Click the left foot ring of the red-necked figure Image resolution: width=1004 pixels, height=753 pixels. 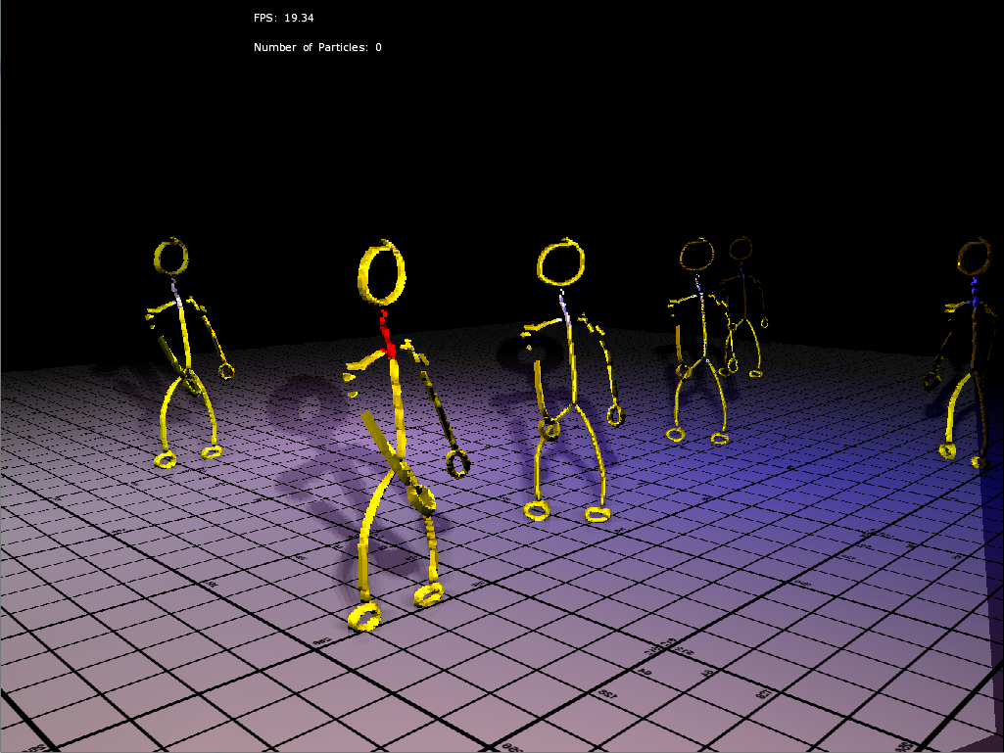pyautogui.click(x=364, y=617)
